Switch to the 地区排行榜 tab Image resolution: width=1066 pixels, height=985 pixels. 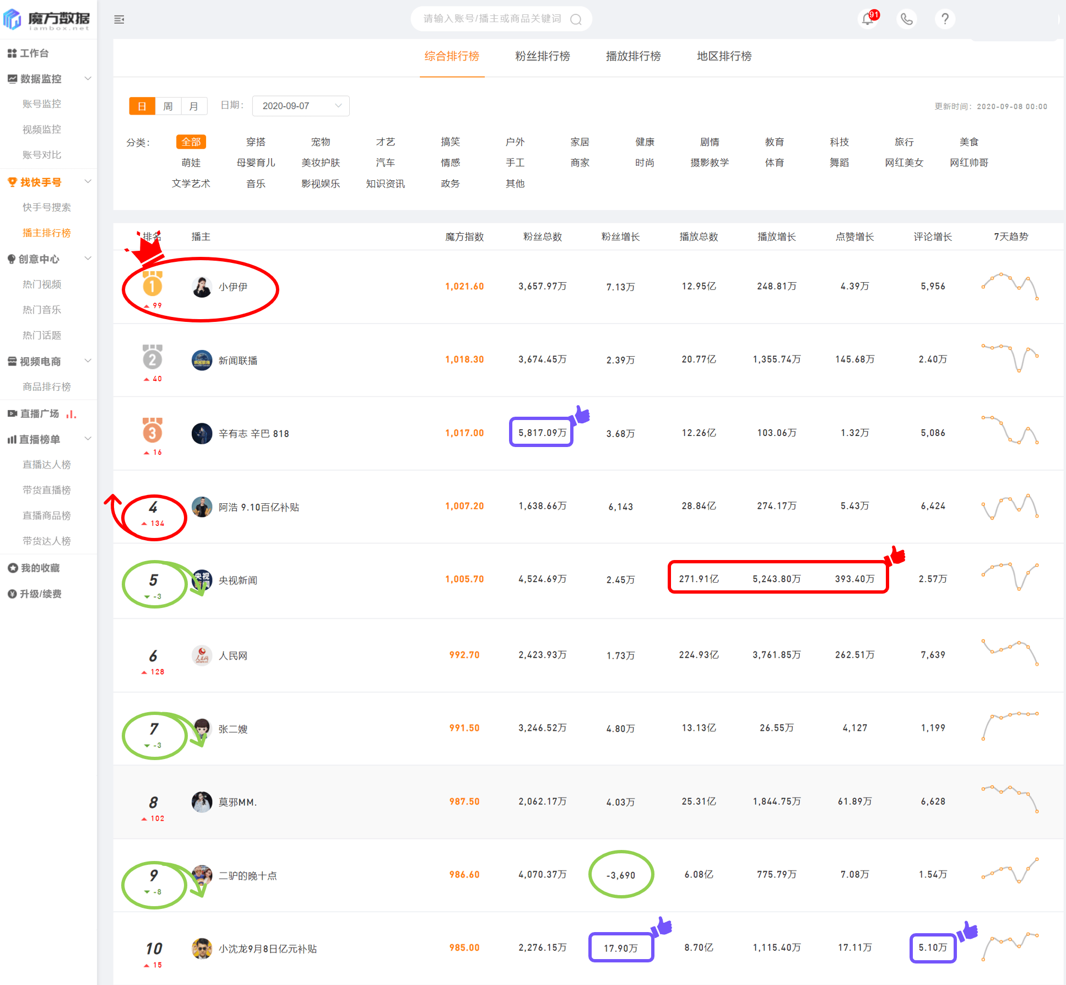(724, 56)
